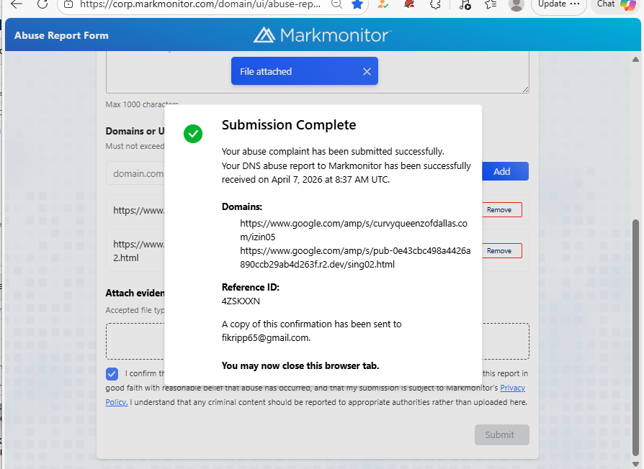Click the vertical scrollbar thumb
The height and width of the screenshot is (469, 644).
[x=636, y=338]
